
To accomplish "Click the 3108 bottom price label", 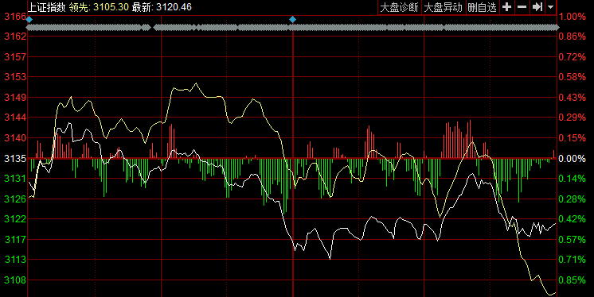I will tap(15, 280).
